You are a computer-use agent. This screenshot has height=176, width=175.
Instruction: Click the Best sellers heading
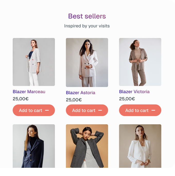(x=87, y=16)
